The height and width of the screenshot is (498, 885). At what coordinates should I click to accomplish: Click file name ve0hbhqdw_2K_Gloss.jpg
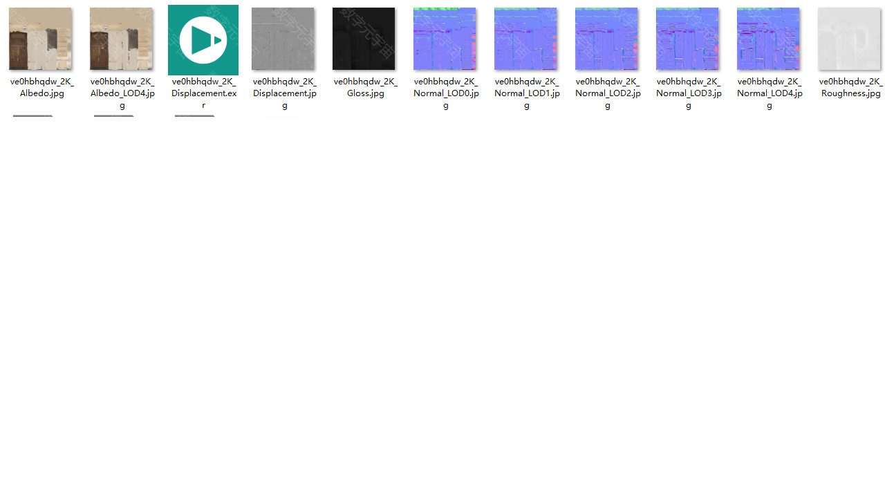(x=365, y=87)
